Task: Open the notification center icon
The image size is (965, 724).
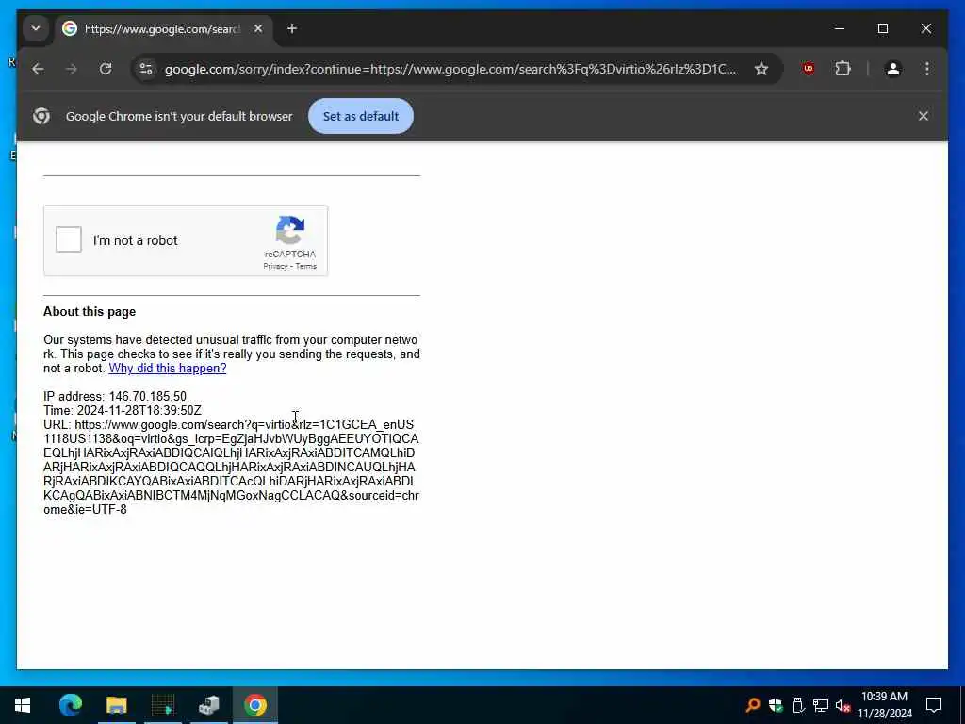Action: (934, 705)
